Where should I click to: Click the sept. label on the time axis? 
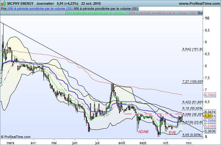(143, 143)
